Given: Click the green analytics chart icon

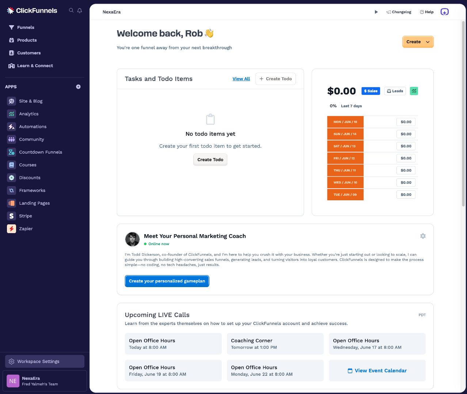Looking at the screenshot, I should [x=414, y=91].
